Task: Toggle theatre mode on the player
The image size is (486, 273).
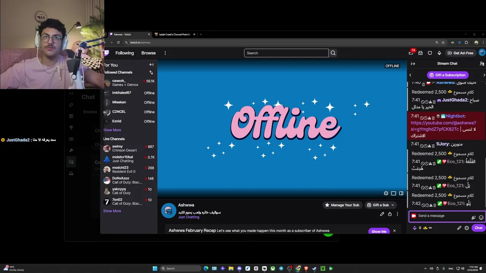Action: (x=393, y=193)
